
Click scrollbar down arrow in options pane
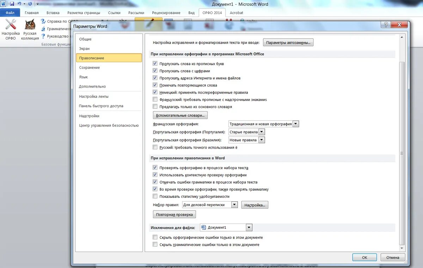tap(402, 249)
